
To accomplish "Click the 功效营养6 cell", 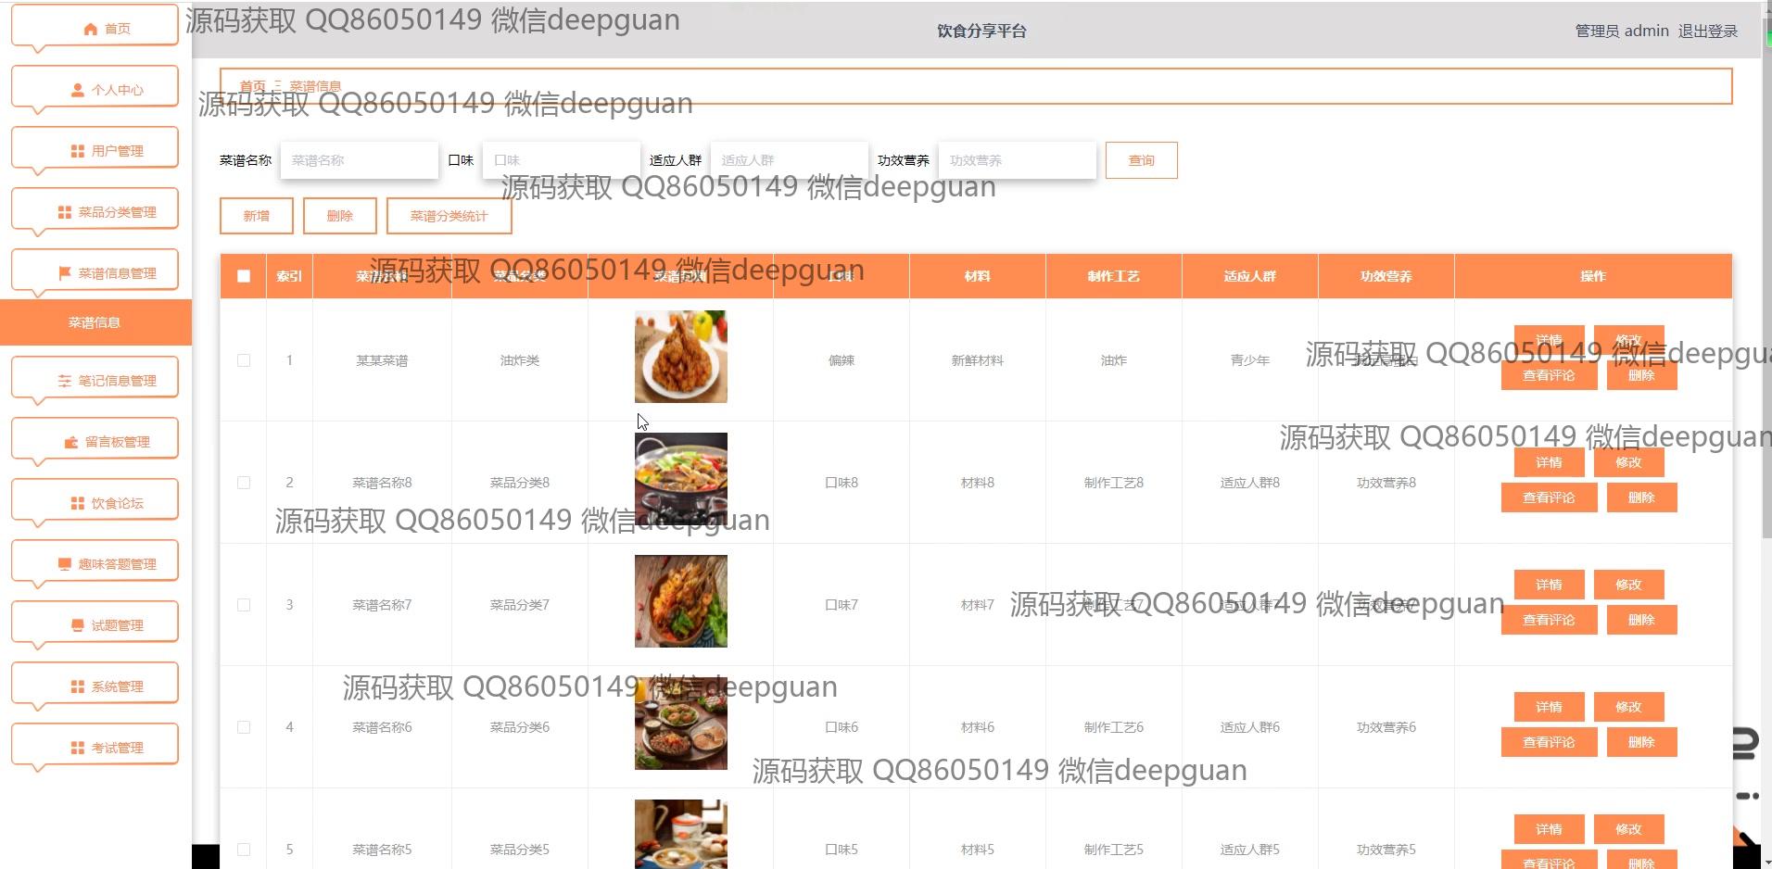I will (x=1386, y=727).
